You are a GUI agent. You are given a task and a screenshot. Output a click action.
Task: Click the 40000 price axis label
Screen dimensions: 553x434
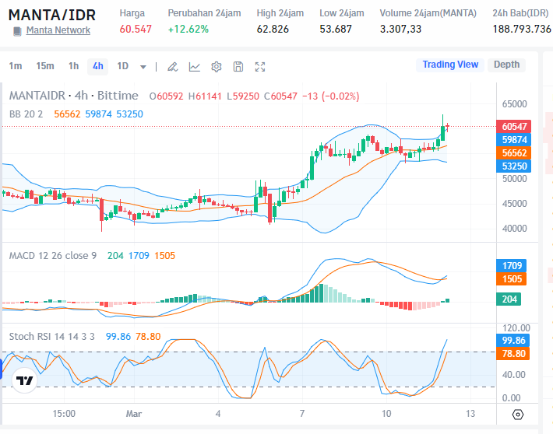(x=515, y=229)
